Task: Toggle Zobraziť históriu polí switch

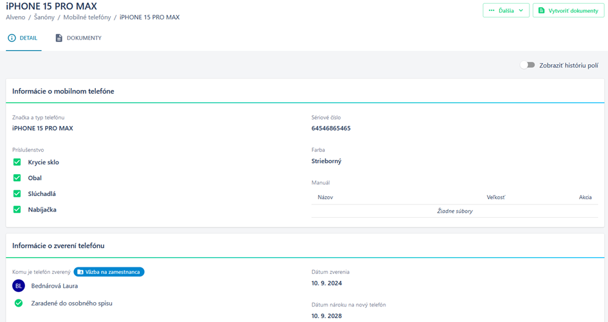Action: (528, 65)
